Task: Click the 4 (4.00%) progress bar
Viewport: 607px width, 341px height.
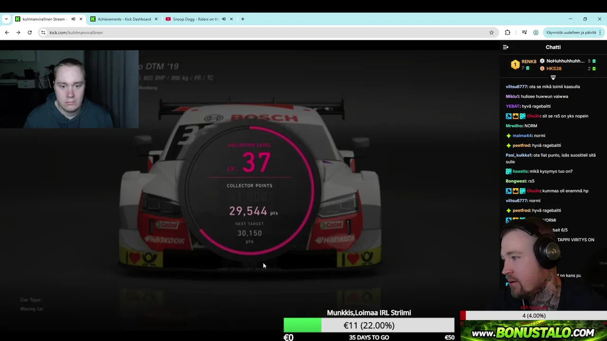Action: pyautogui.click(x=533, y=316)
